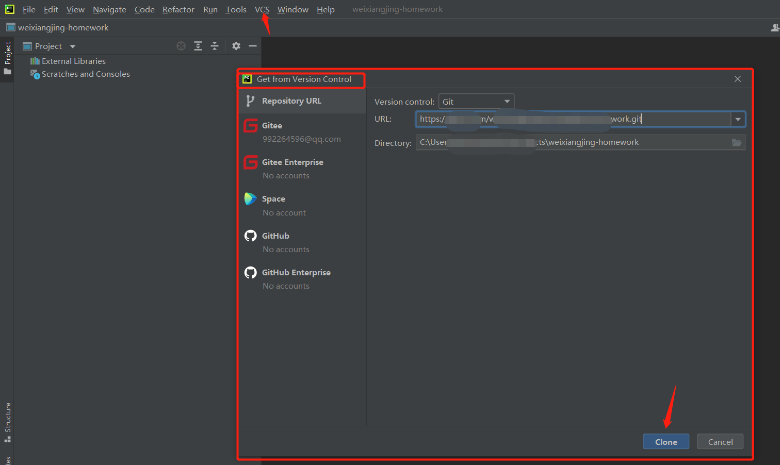Open the Code menu
This screenshot has height=465, width=780.
coord(144,9)
